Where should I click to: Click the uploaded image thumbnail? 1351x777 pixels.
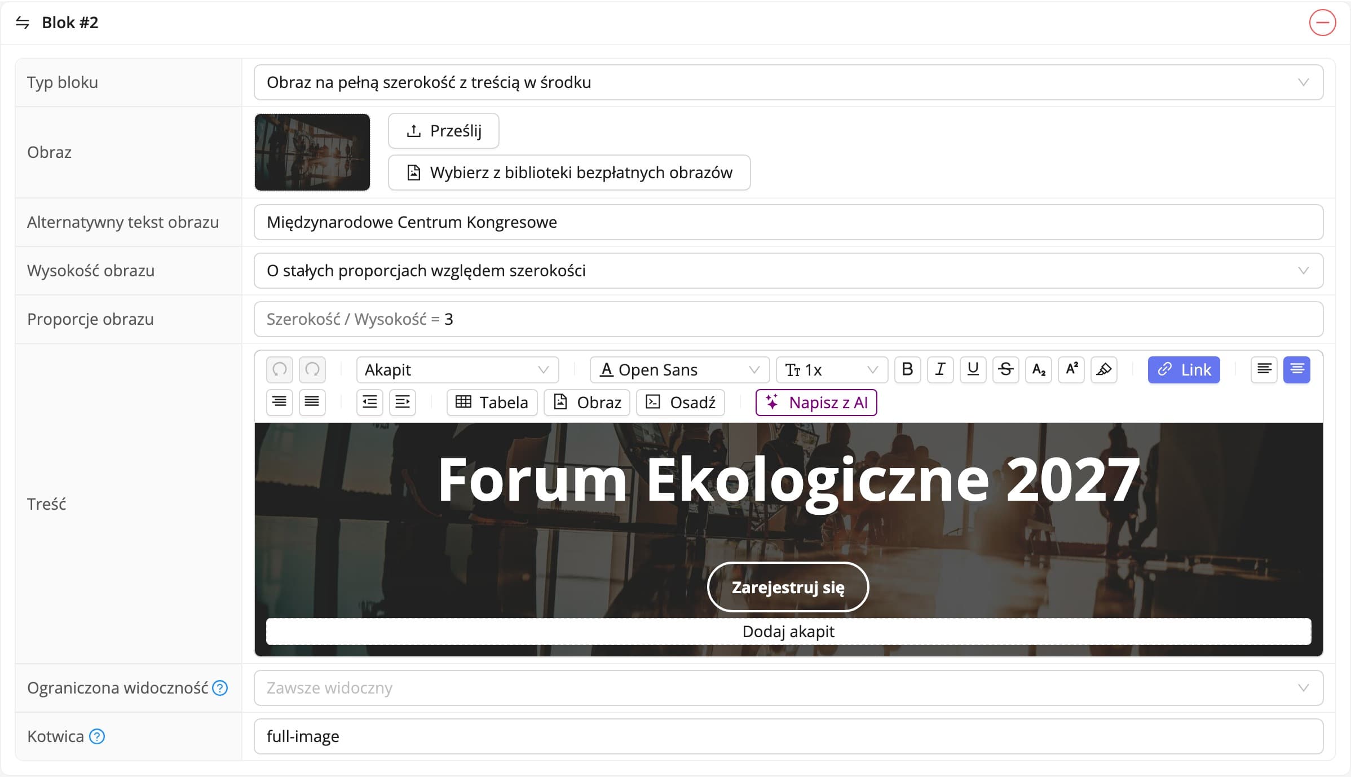(x=312, y=152)
